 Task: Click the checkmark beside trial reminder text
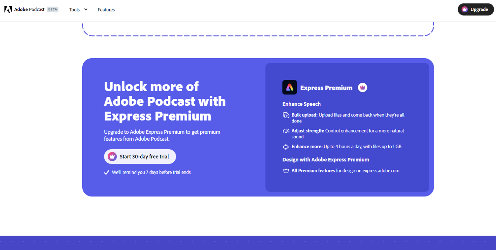(x=107, y=172)
